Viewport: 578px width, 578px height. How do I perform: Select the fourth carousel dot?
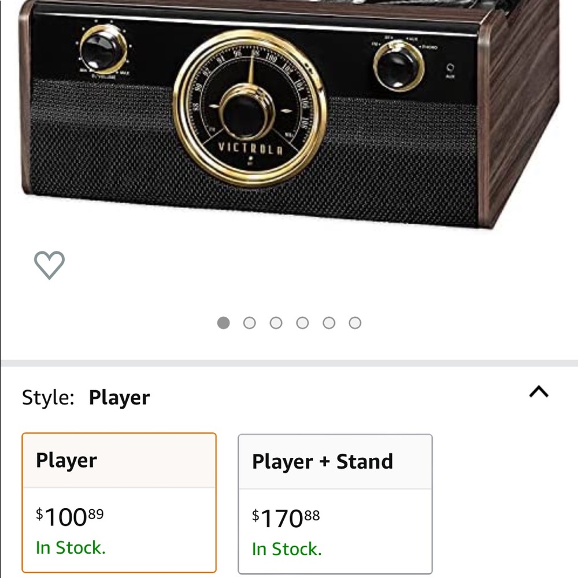(x=303, y=323)
